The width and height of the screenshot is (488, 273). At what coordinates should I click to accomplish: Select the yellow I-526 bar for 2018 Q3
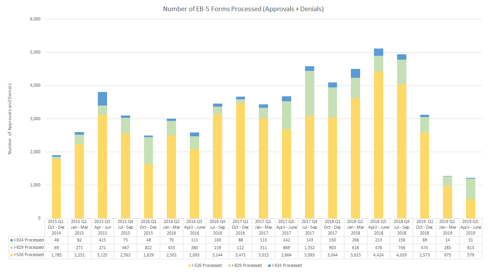(x=378, y=144)
